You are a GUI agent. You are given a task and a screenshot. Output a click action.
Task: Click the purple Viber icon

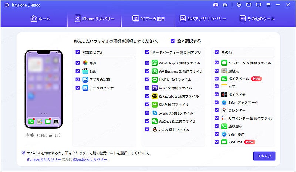point(155,88)
